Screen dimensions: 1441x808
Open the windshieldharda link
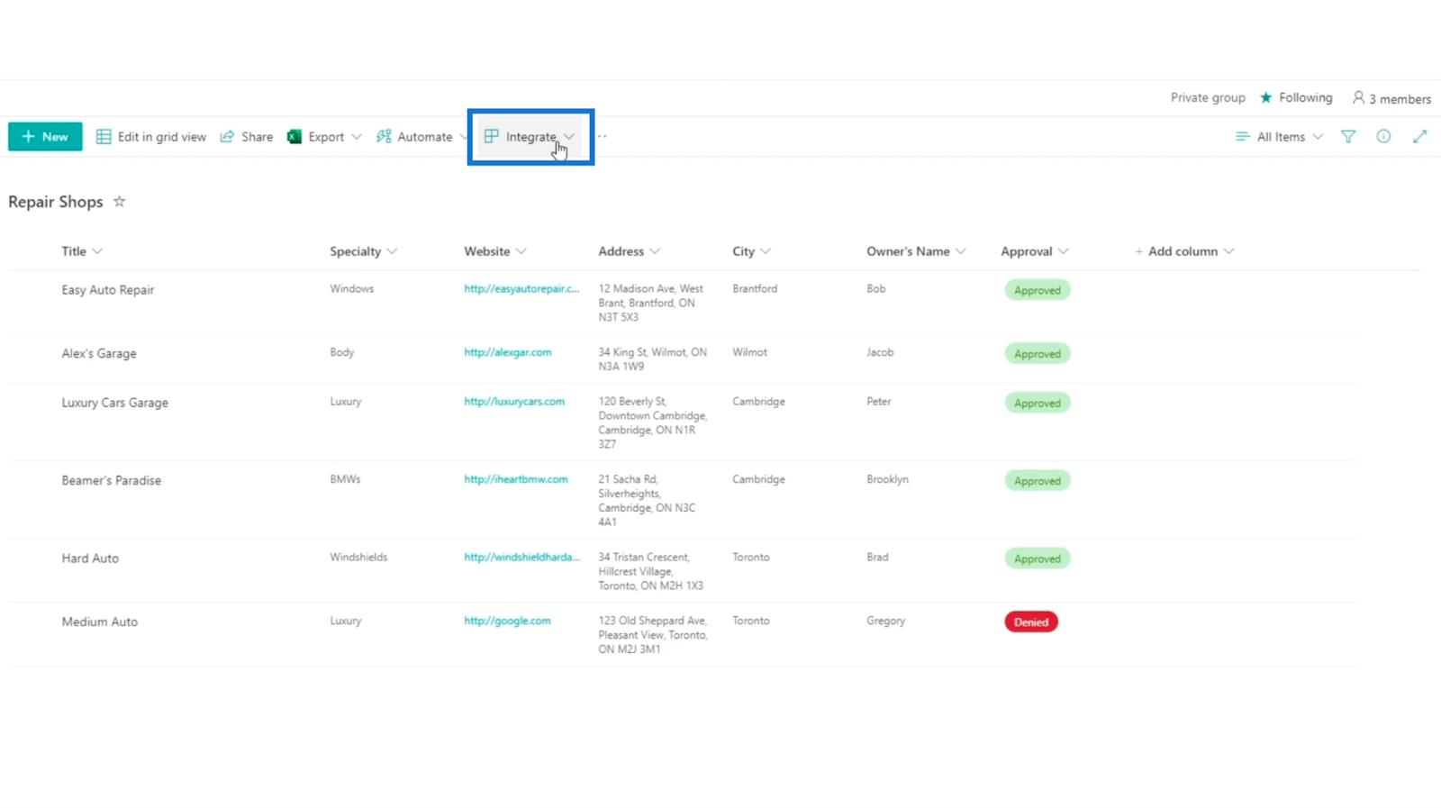tap(521, 557)
